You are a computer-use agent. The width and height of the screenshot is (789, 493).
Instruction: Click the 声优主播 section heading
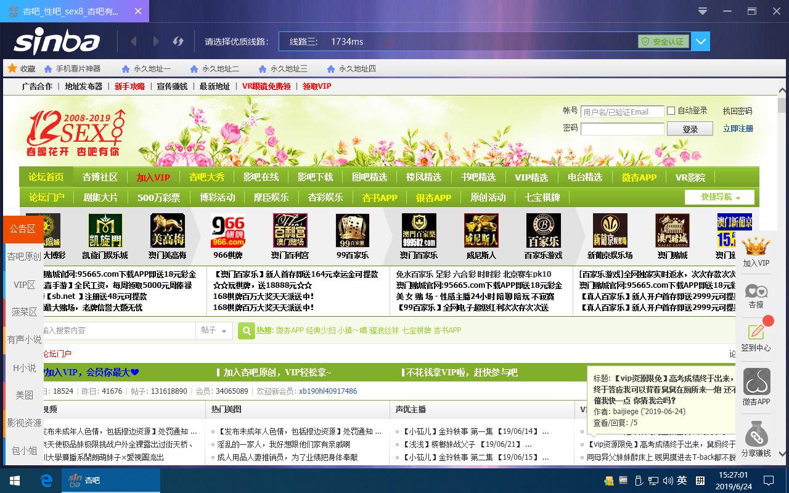(x=411, y=409)
